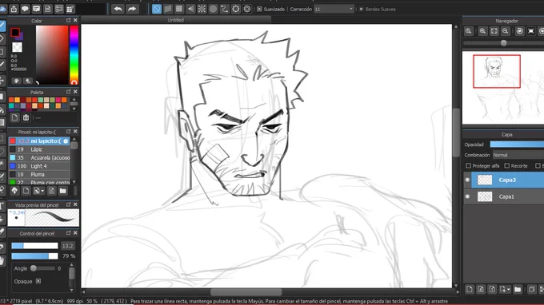Create new layer in Capa panel

(x=470, y=289)
